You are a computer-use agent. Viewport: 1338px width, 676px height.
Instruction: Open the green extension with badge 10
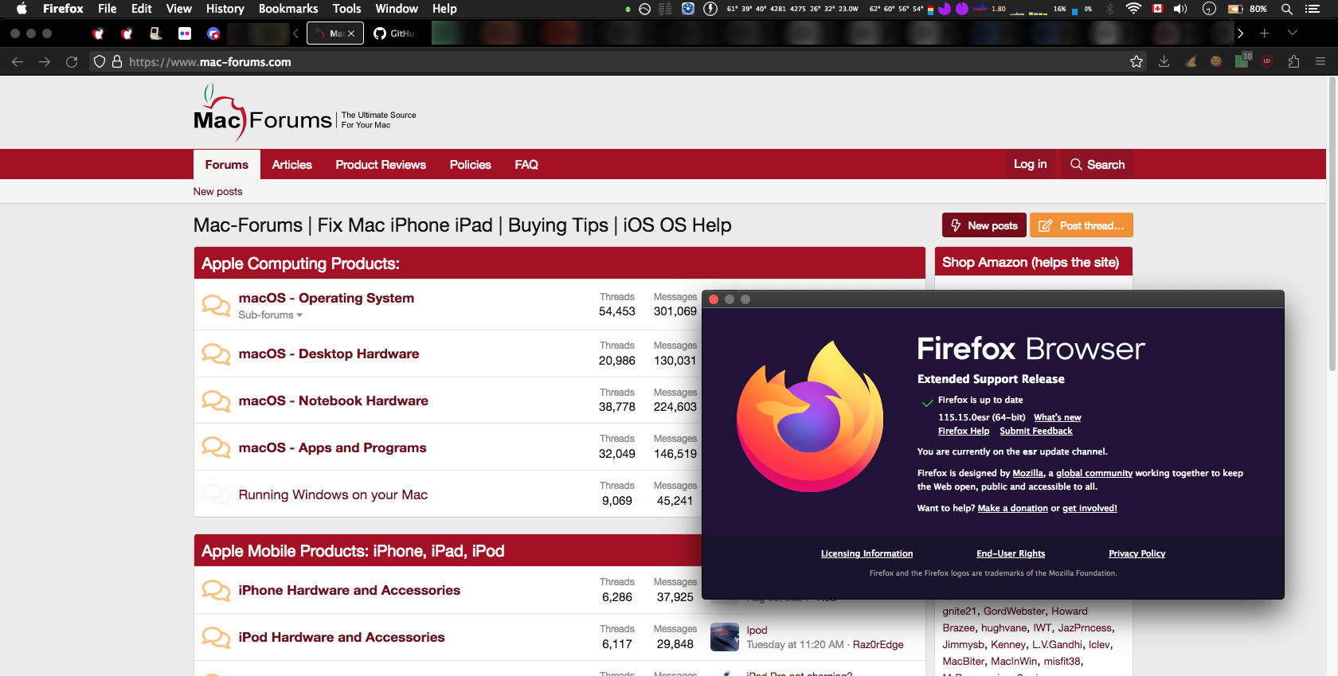click(x=1243, y=61)
